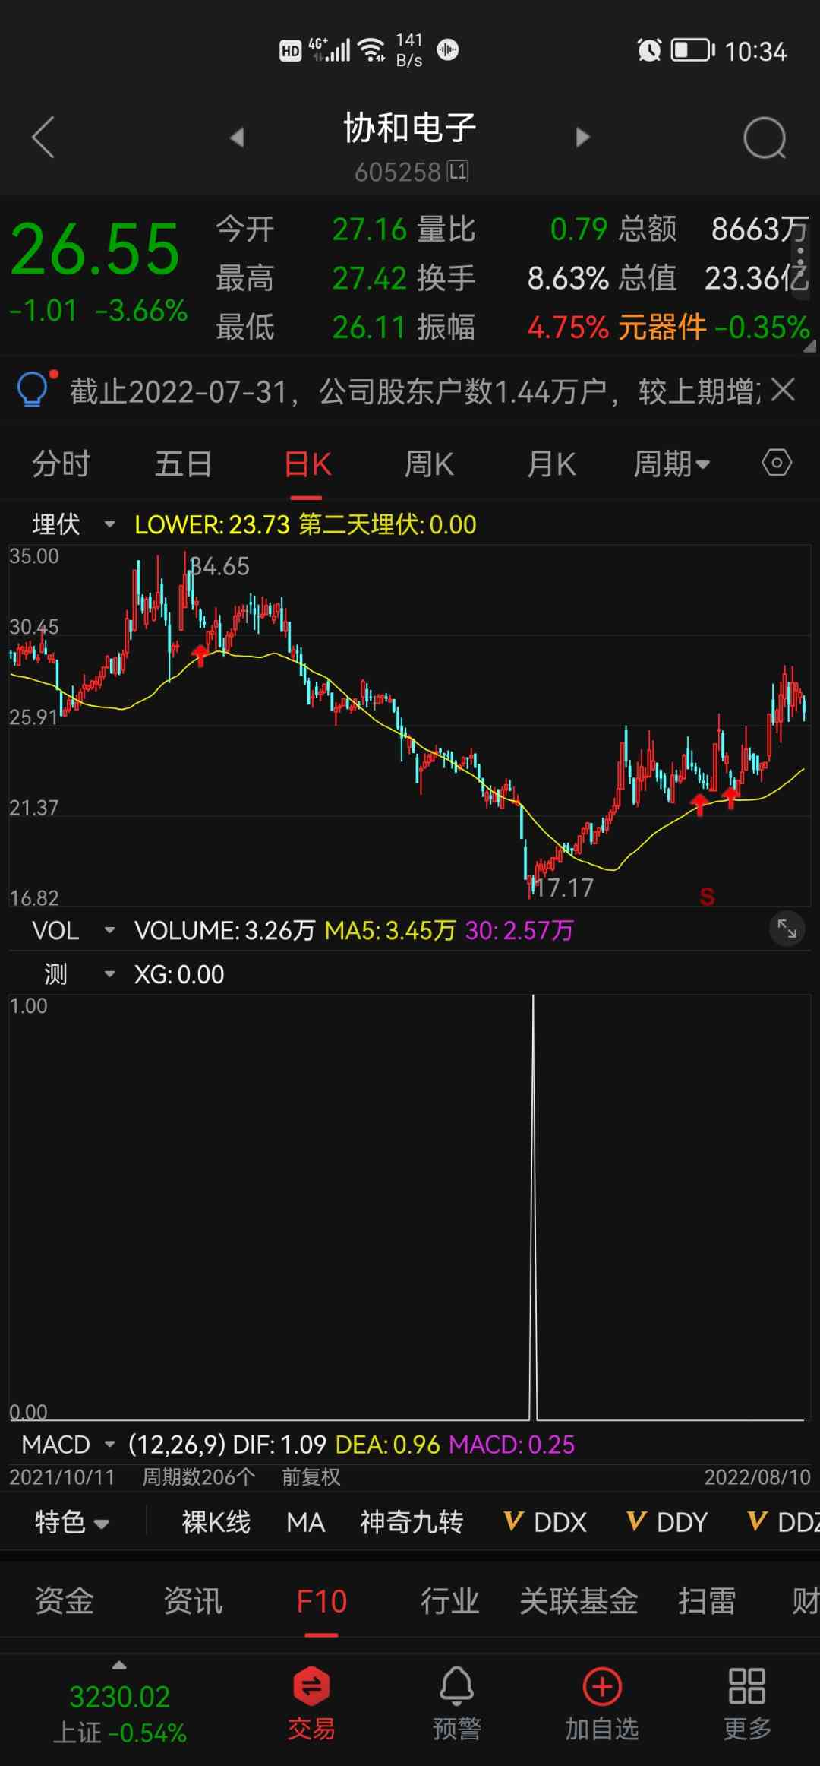Switch to 分时 chart tab
Screen dimensions: 820x1766
pos(61,464)
